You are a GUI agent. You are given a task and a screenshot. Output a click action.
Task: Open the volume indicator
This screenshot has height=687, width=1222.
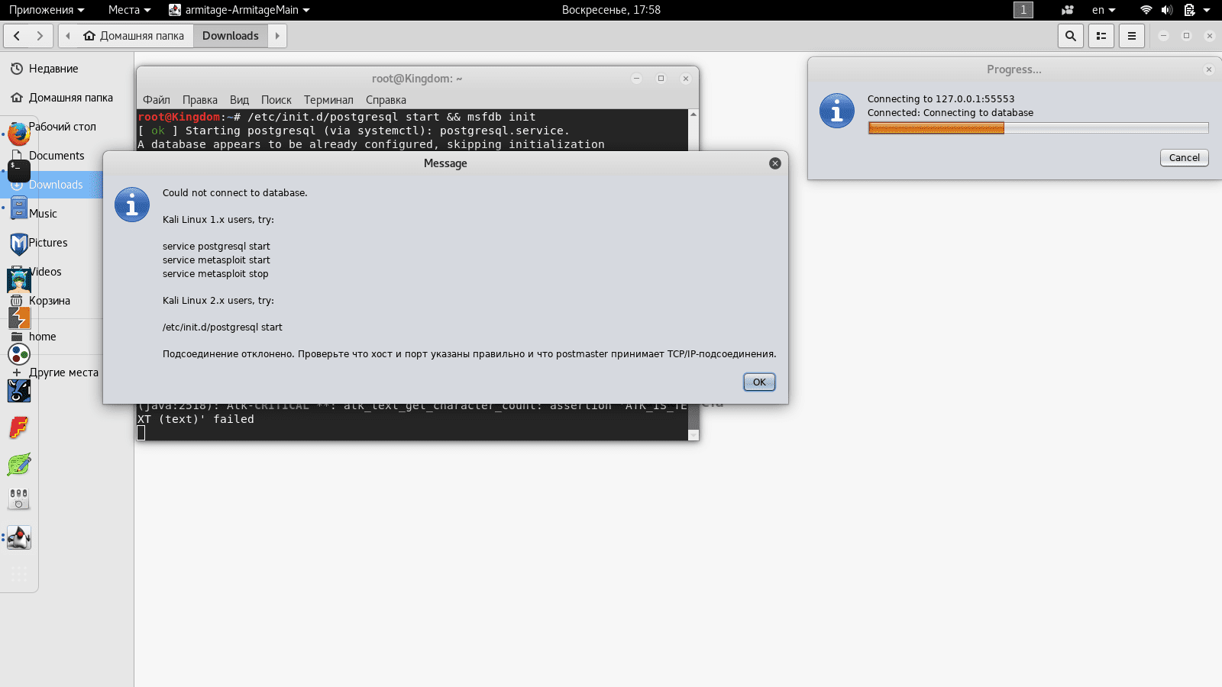coord(1167,10)
